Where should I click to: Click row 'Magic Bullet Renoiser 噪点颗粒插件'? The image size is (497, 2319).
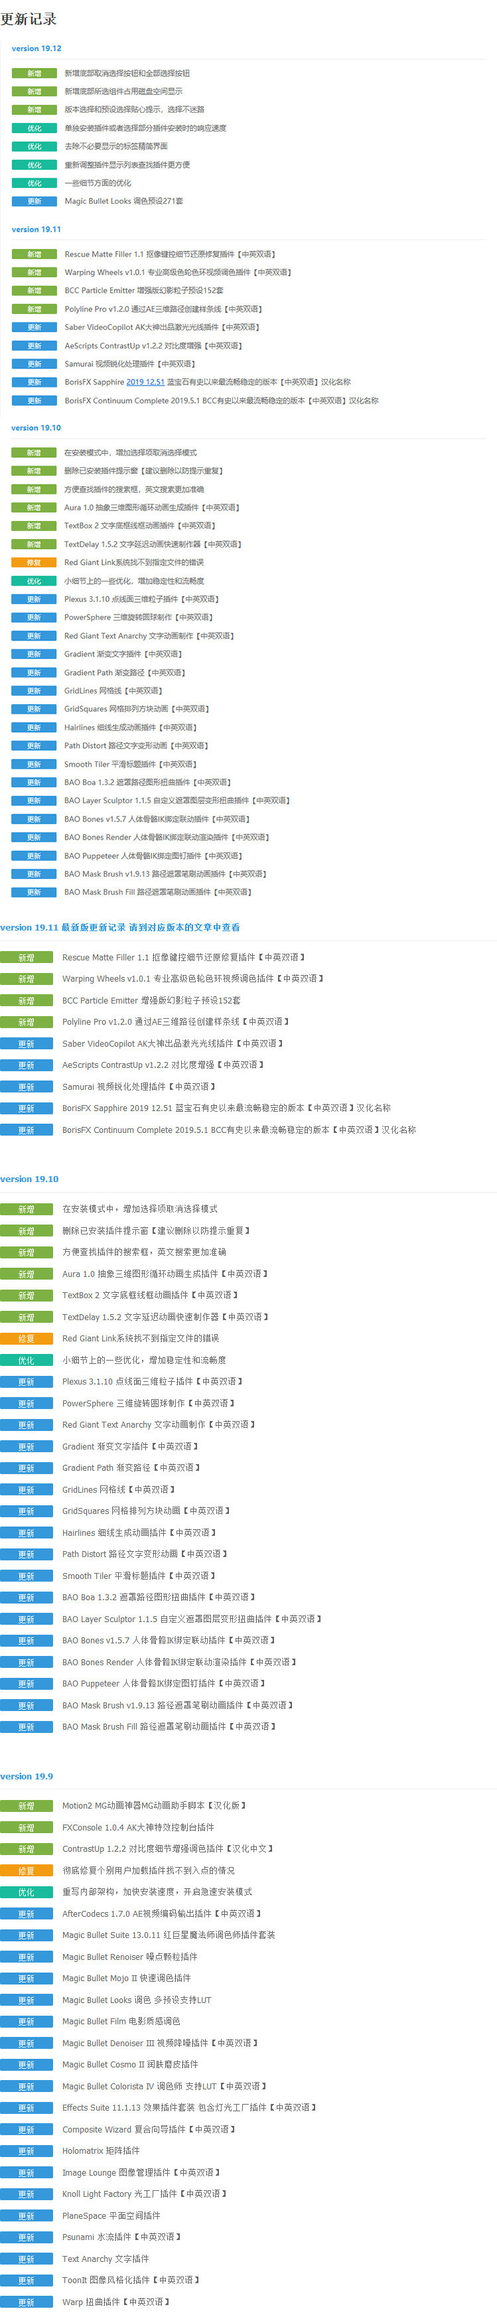pyautogui.click(x=129, y=1957)
